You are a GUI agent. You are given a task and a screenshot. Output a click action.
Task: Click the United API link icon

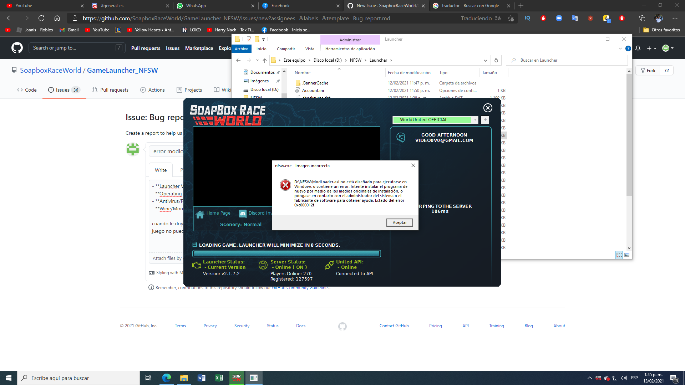[329, 265]
